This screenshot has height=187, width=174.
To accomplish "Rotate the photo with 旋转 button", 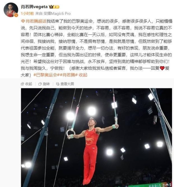I will (44, 84).
